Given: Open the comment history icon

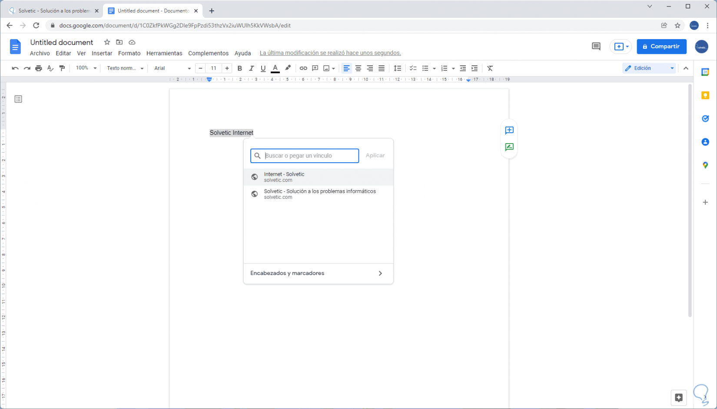Looking at the screenshot, I should pyautogui.click(x=596, y=47).
